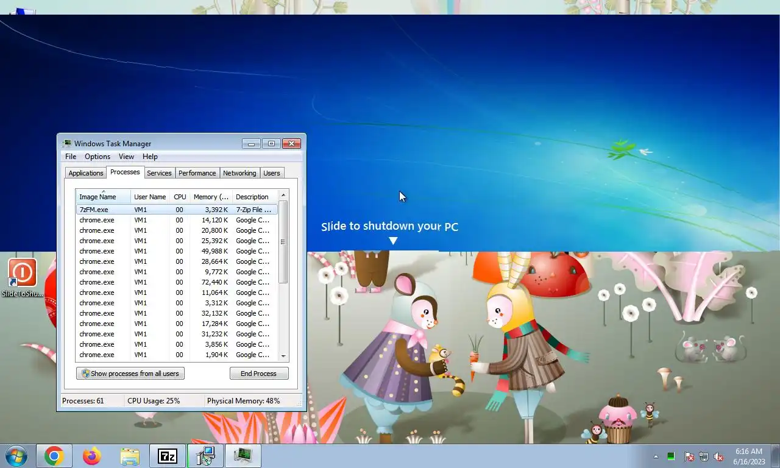The height and width of the screenshot is (468, 780).
Task: Click the Slide to shutdown your PC text
Action: 389,226
